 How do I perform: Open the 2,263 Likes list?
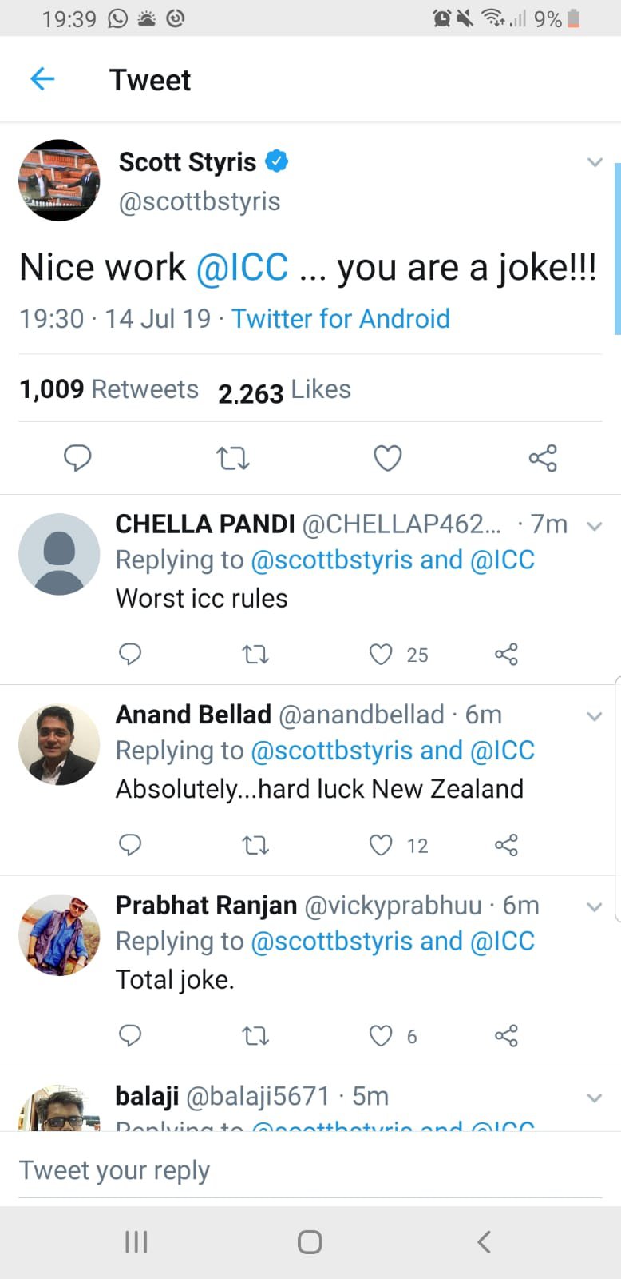click(x=284, y=391)
